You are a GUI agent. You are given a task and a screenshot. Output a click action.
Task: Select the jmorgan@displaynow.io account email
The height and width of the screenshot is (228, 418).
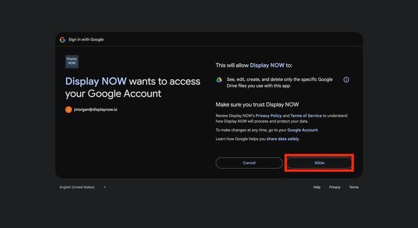[95, 110]
